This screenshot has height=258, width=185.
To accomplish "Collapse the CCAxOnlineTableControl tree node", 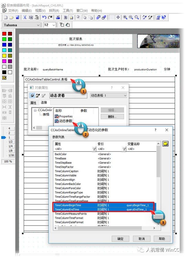I will pos(35,110).
